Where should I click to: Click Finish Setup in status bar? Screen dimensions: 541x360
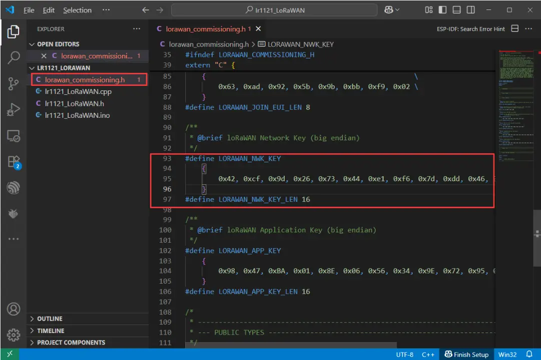(x=466, y=355)
